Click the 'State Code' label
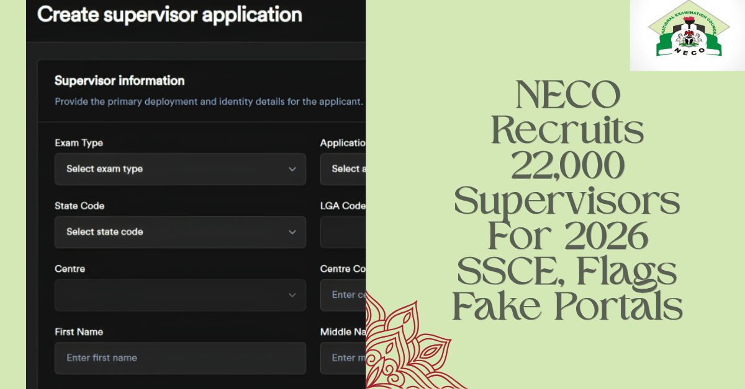Viewport: 745px width, 389px height. pyautogui.click(x=79, y=206)
